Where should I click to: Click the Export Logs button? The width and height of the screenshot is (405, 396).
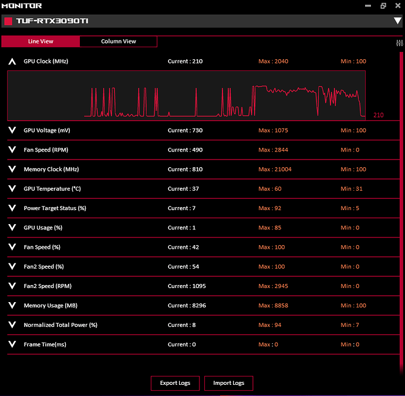point(175,383)
